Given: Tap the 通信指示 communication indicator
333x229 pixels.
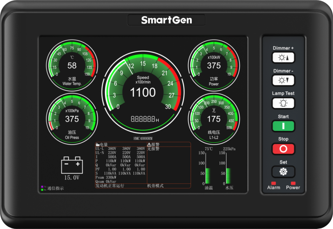Looking at the screenshot, I should [52, 188].
